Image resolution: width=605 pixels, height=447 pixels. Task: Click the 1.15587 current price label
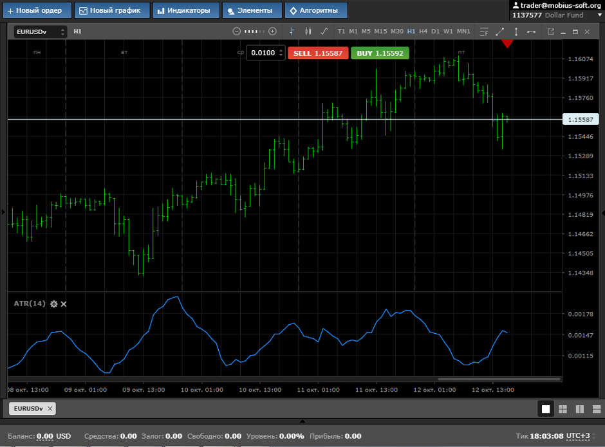581,119
